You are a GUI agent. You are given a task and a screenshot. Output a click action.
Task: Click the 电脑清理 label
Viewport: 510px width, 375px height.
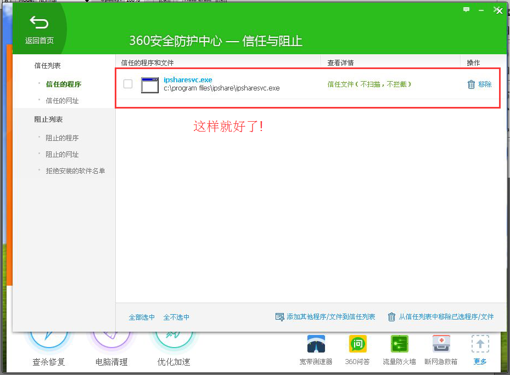(111, 362)
